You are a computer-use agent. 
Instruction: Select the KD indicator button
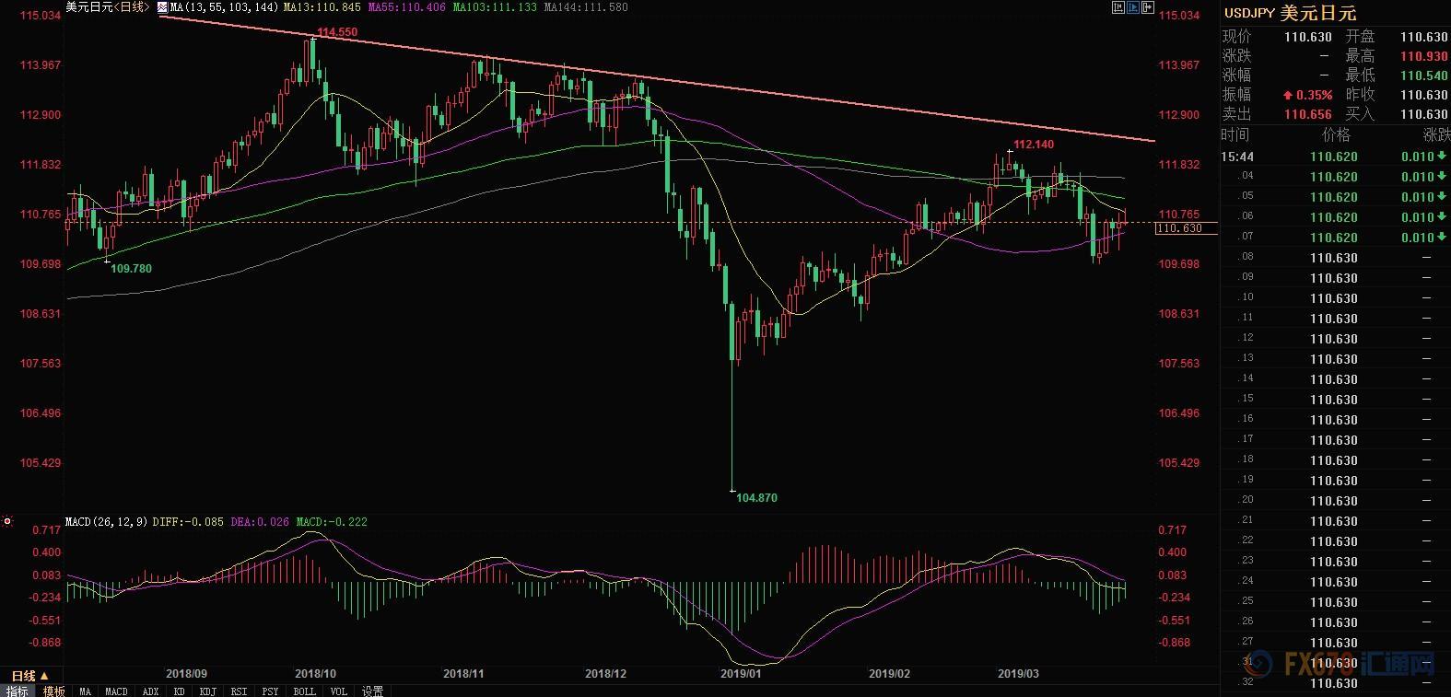pos(179,691)
